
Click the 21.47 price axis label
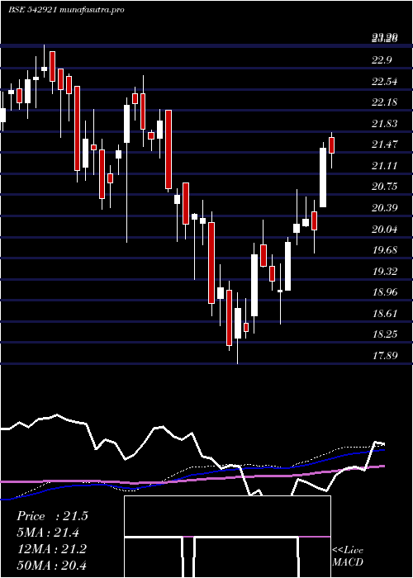point(385,144)
